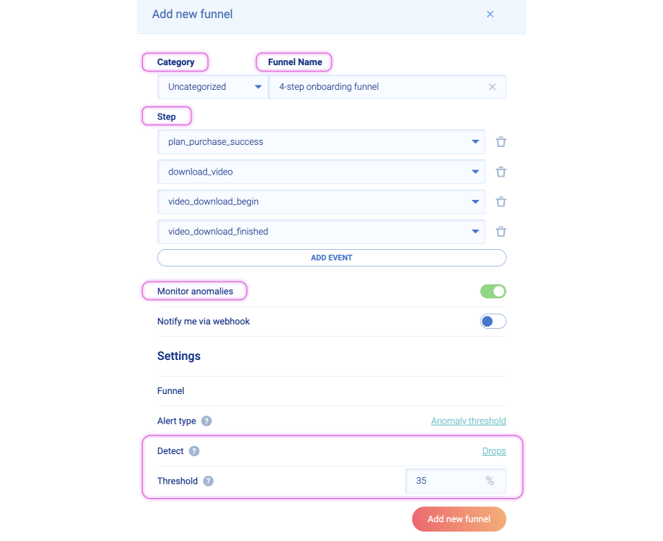Delete the plan_purchase_success step
The image size is (663, 541).
point(501,142)
